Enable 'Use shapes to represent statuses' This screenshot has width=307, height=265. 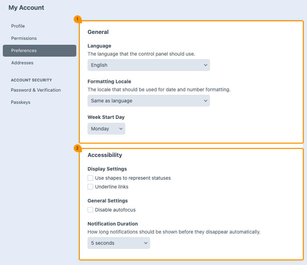[x=90, y=178]
